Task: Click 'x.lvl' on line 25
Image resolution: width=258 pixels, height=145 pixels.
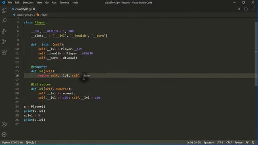Action: [28, 116]
